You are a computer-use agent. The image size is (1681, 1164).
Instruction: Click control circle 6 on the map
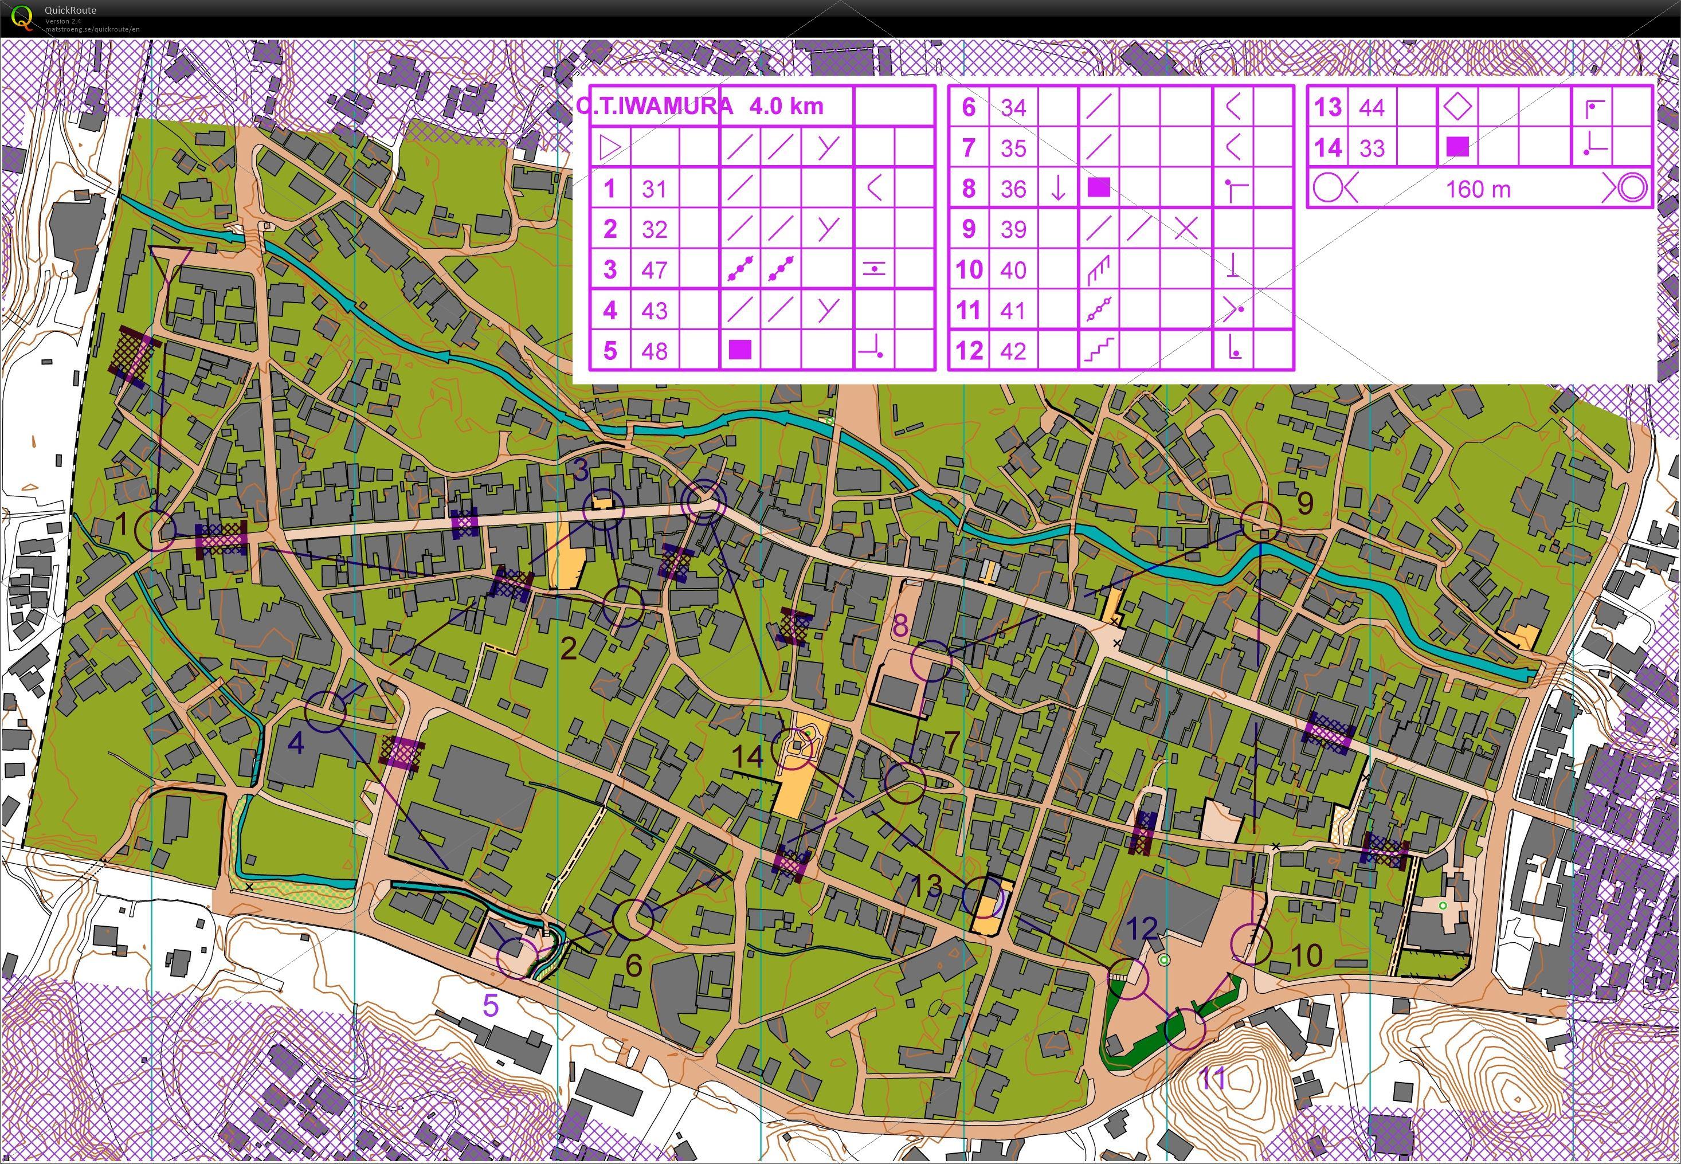point(633,920)
